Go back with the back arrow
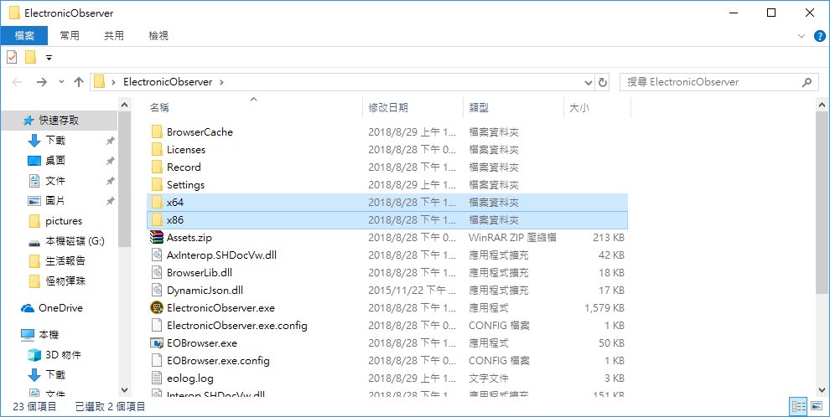 (17, 82)
